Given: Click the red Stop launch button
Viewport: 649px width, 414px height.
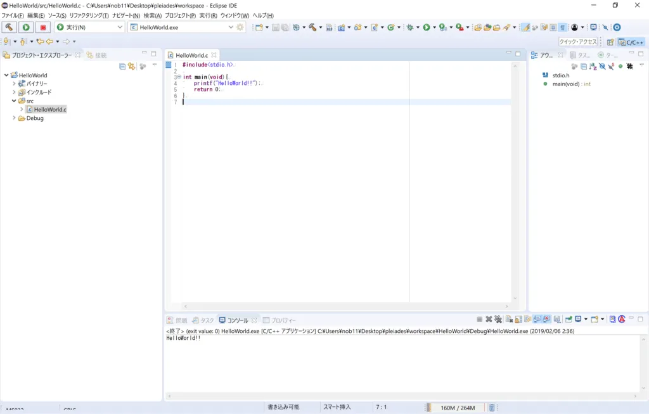Looking at the screenshot, I should tap(43, 27).
